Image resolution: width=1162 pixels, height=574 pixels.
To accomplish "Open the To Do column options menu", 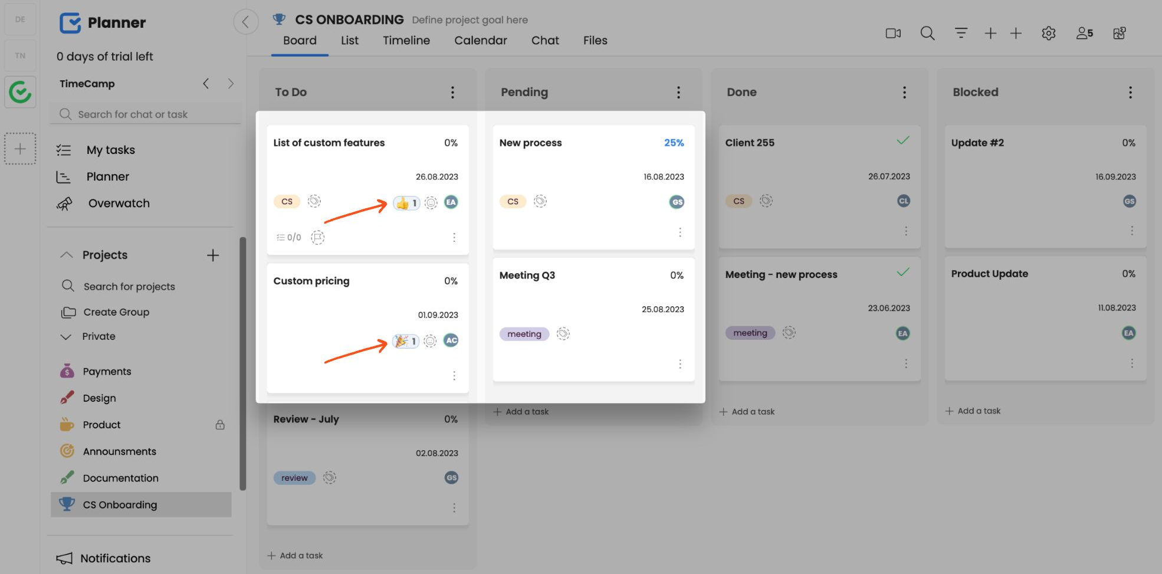I will pos(452,92).
